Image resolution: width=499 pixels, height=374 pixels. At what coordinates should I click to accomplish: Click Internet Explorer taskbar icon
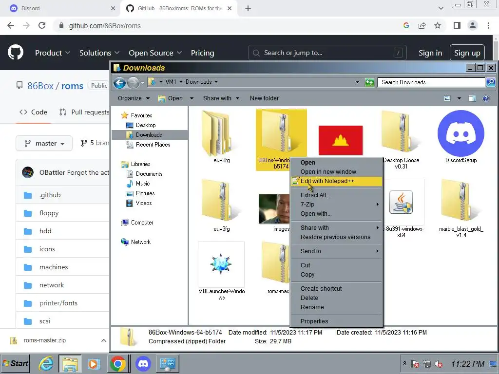pyautogui.click(x=46, y=363)
